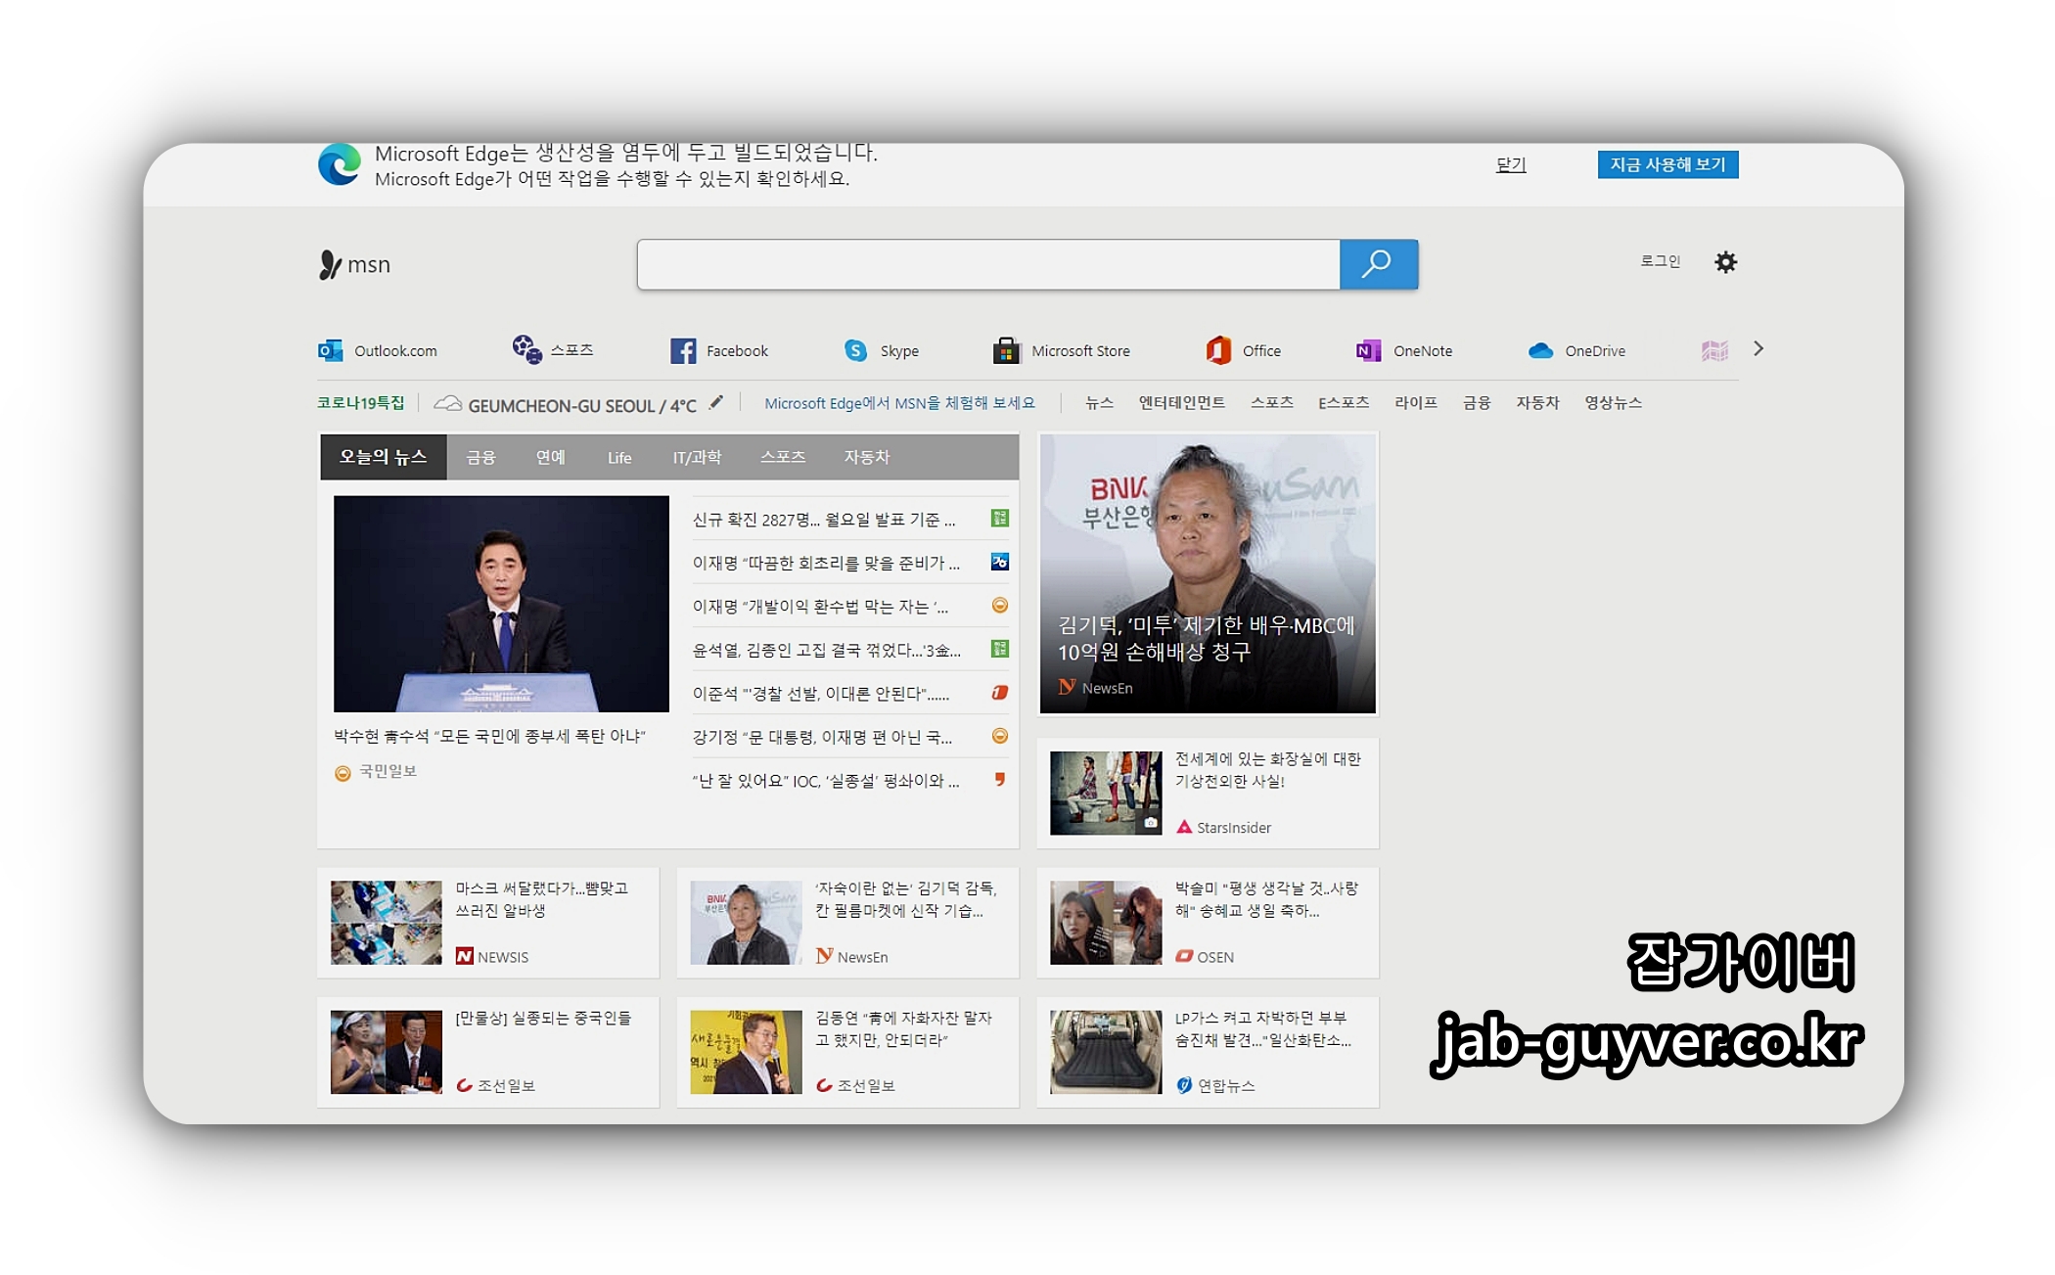Open the podium press briefing thumbnail

click(x=501, y=603)
